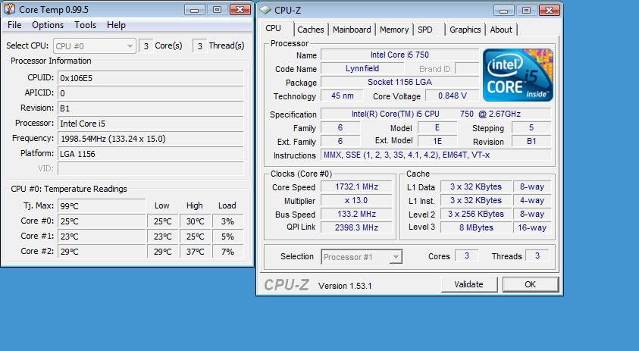This screenshot has height=351, width=639.
Task: Click the Core(s) count box in Core Temp
Action: [146, 46]
